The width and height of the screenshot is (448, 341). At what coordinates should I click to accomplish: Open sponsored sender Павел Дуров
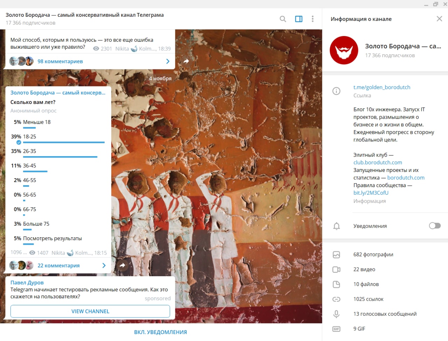(x=27, y=283)
